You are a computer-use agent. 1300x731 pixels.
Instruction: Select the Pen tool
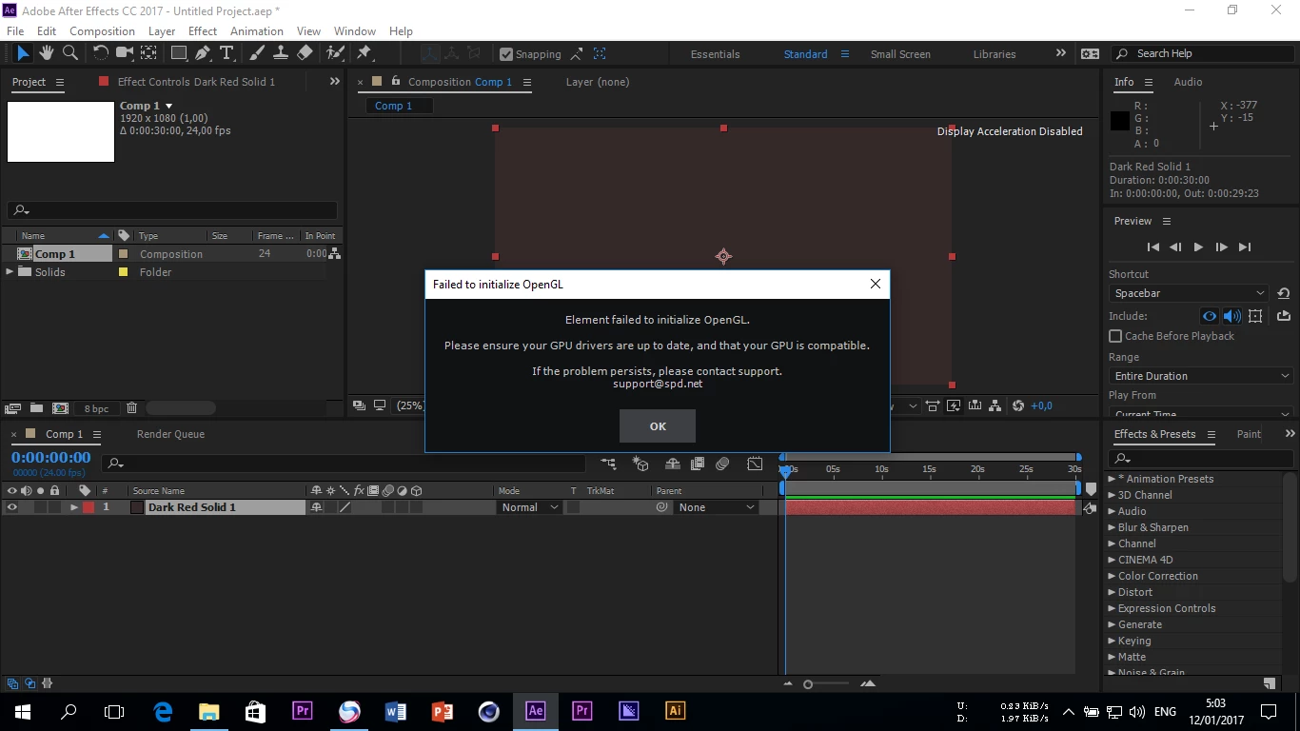[x=203, y=53]
